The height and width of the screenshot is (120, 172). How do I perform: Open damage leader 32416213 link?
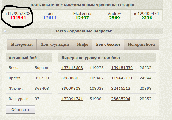point(121,89)
